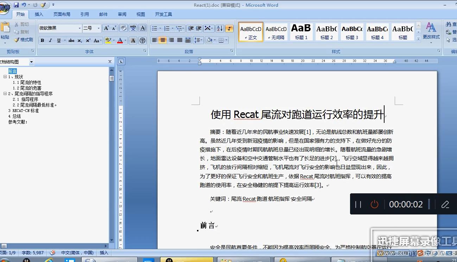Click the language indicator 中文(简体，中国)

77,252
